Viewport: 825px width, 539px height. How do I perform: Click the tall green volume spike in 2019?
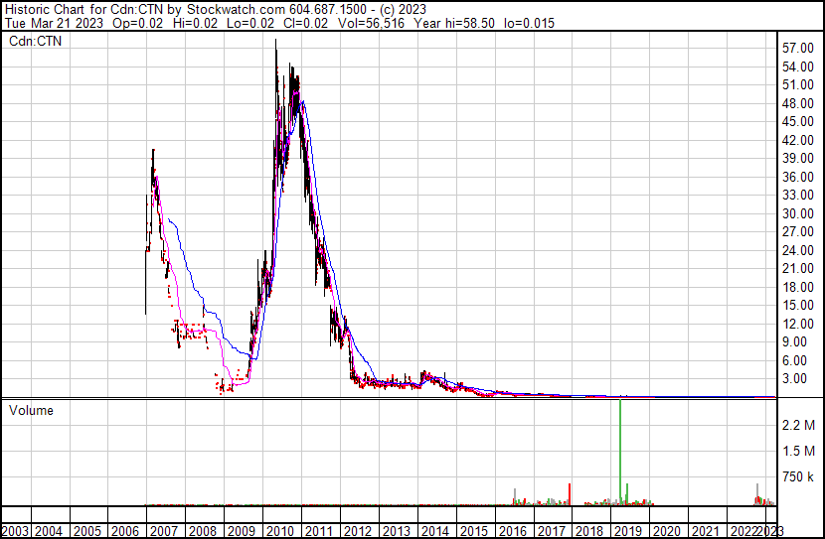pos(622,447)
